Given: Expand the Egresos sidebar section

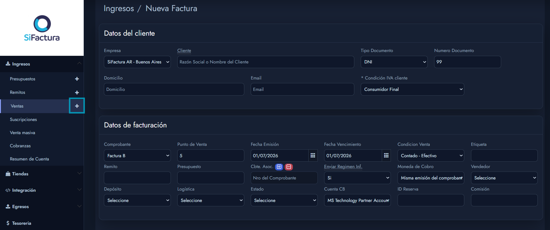Looking at the screenshot, I should point(42,206).
